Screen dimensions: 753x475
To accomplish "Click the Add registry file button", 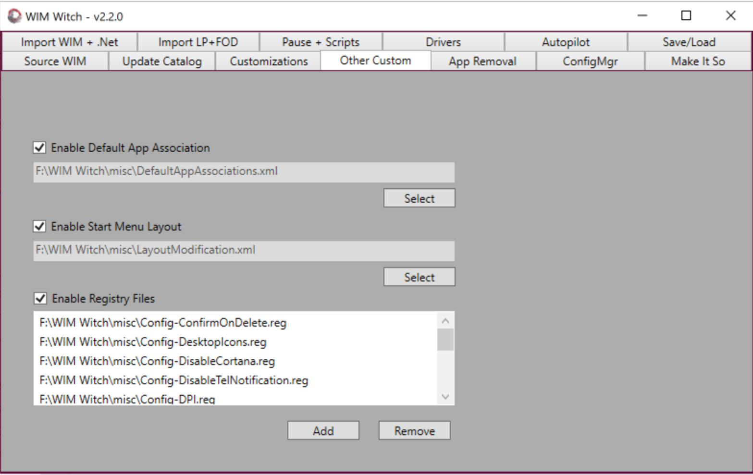I will [x=323, y=431].
